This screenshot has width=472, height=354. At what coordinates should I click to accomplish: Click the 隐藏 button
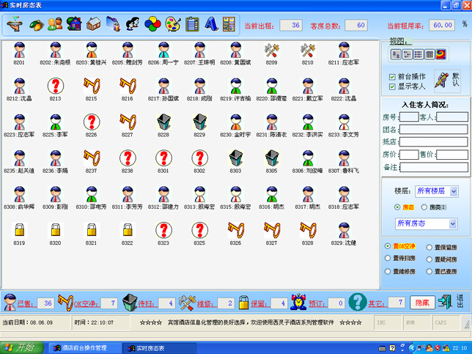tap(422, 302)
